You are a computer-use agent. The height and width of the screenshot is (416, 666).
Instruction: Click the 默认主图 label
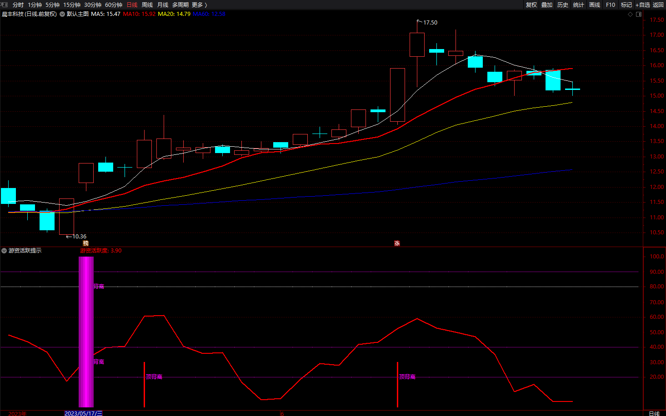(x=78, y=14)
